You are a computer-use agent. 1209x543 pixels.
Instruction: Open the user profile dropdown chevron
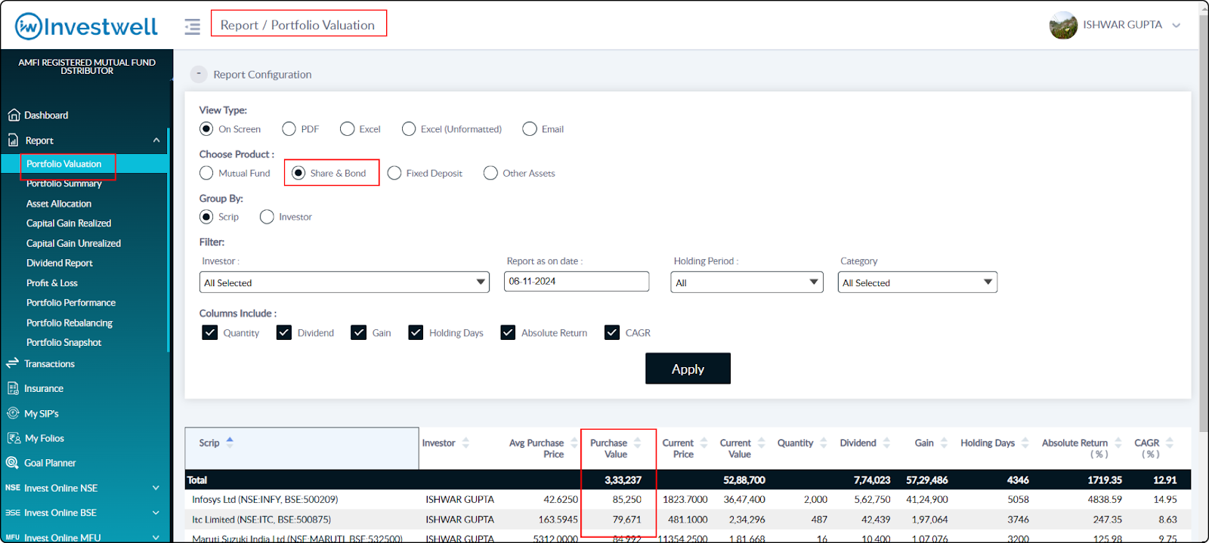1177,25
